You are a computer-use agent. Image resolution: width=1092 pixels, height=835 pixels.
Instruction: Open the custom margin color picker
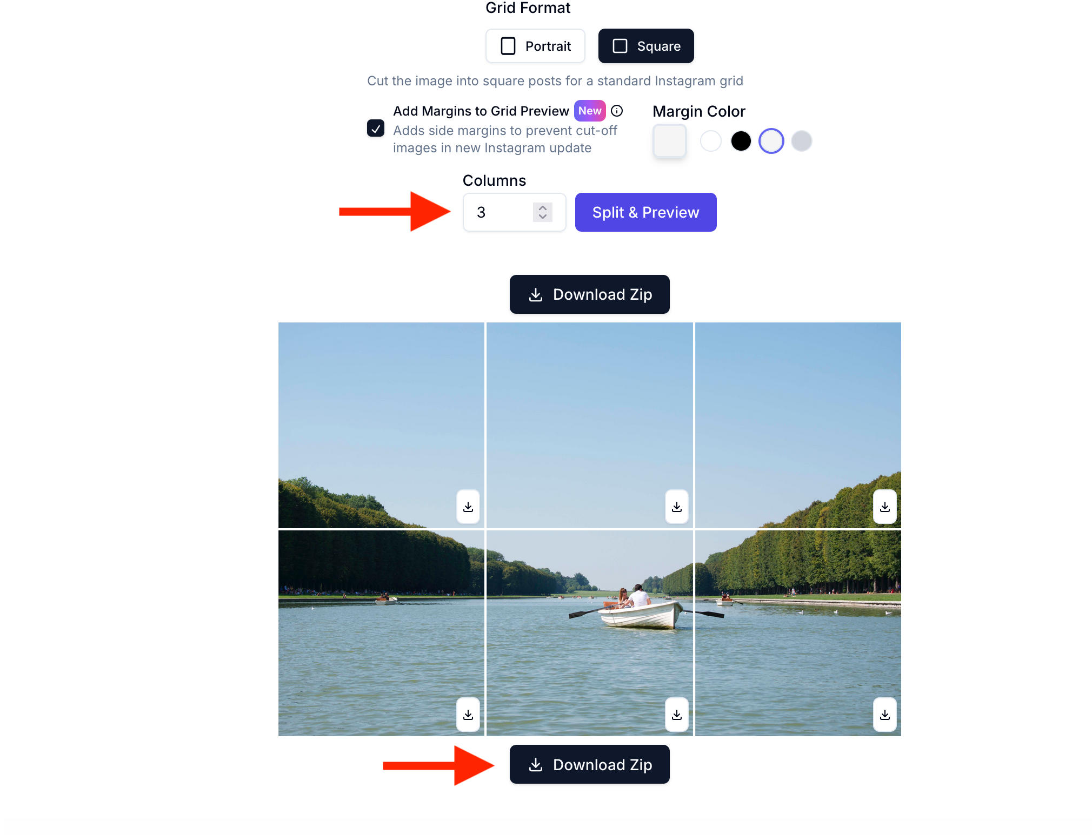point(669,141)
